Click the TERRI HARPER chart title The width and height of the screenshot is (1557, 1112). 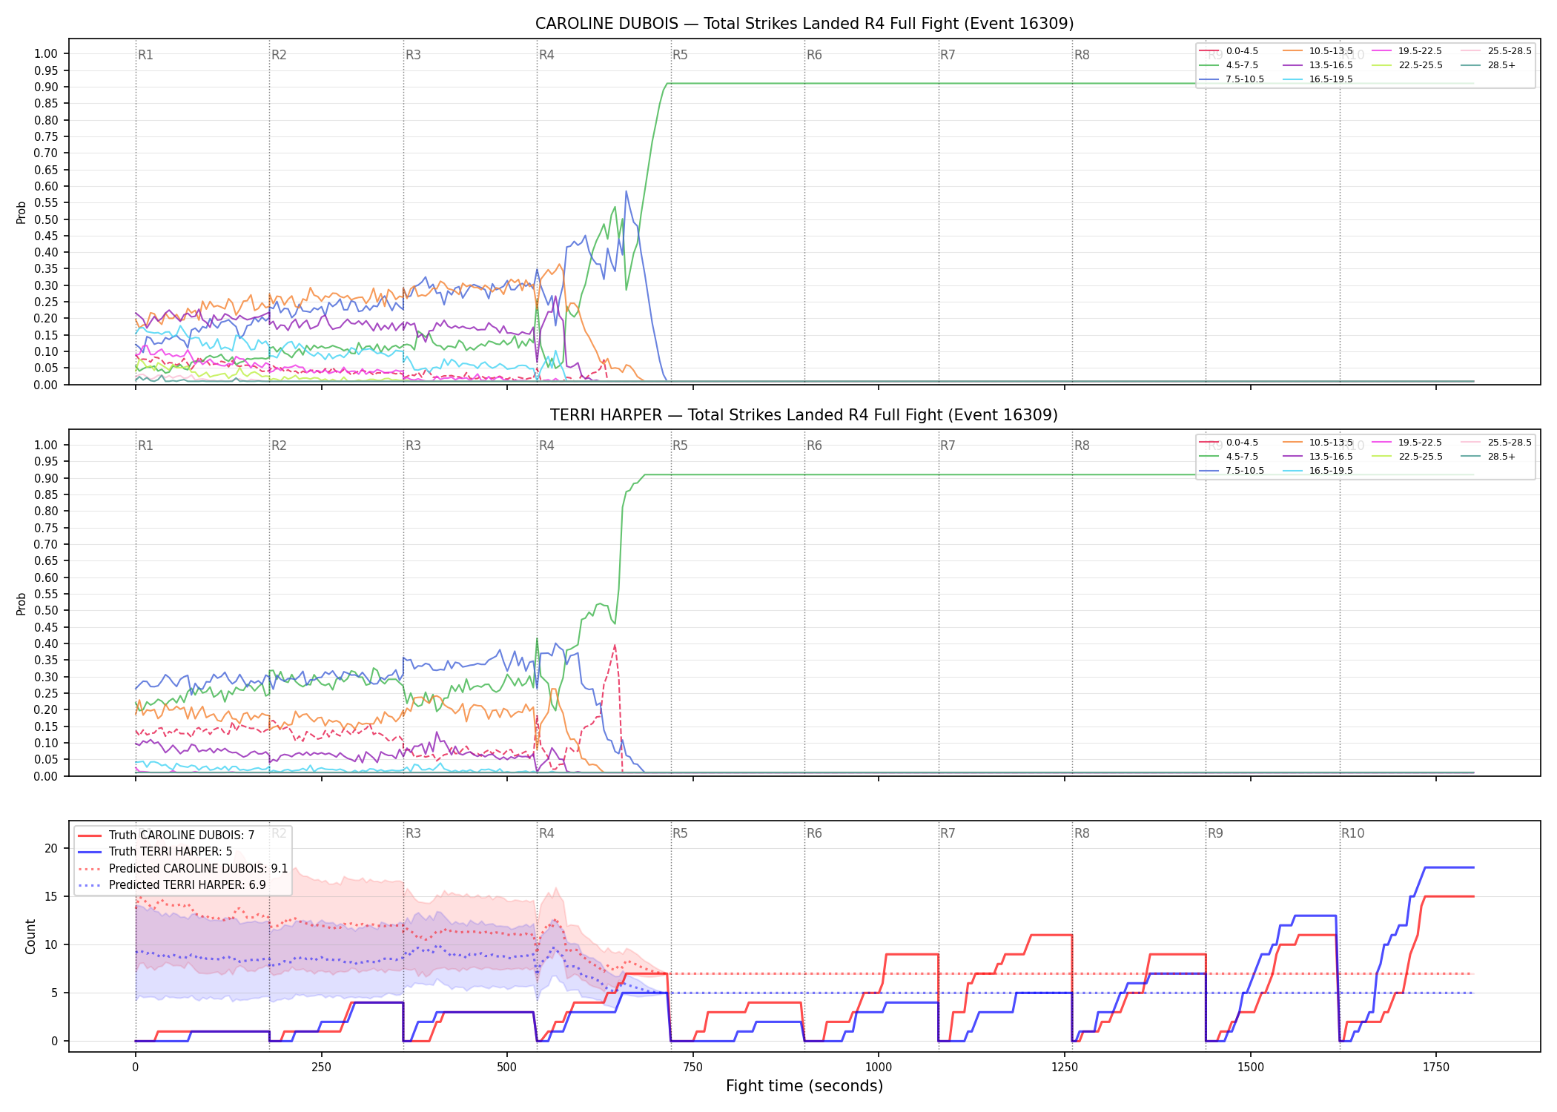click(804, 415)
